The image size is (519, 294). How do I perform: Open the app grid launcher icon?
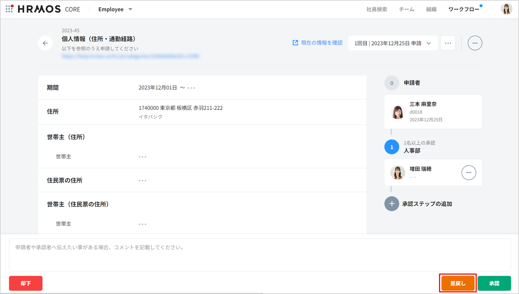(x=9, y=9)
